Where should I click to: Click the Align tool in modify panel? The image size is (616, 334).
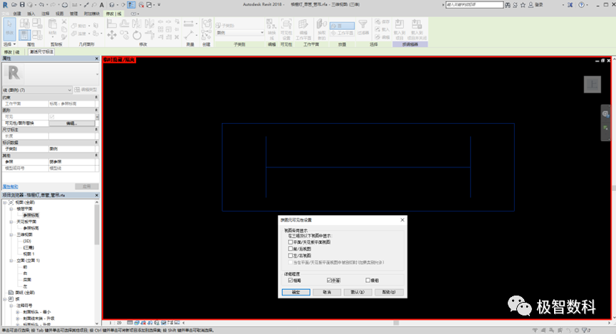112,24
